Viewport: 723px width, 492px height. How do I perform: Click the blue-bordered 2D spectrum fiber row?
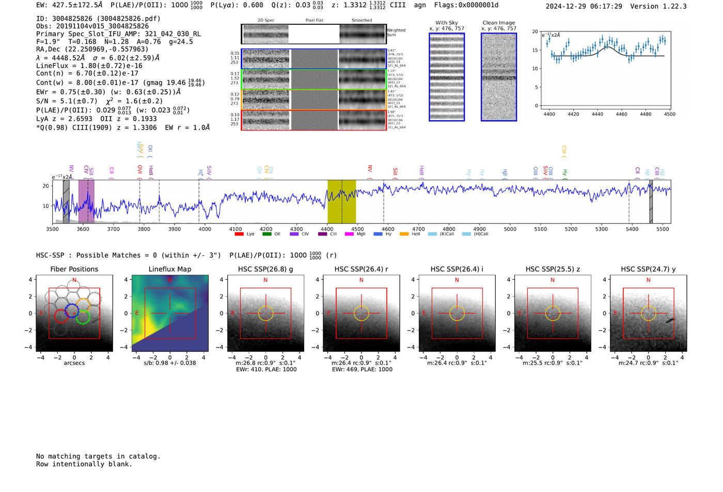coord(314,59)
